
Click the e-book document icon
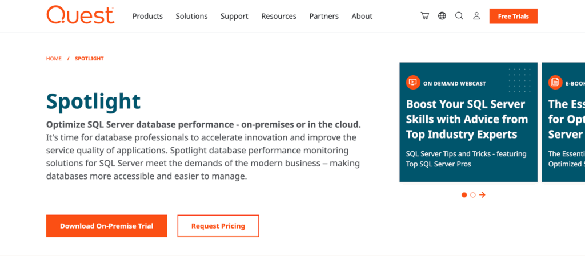tap(555, 83)
